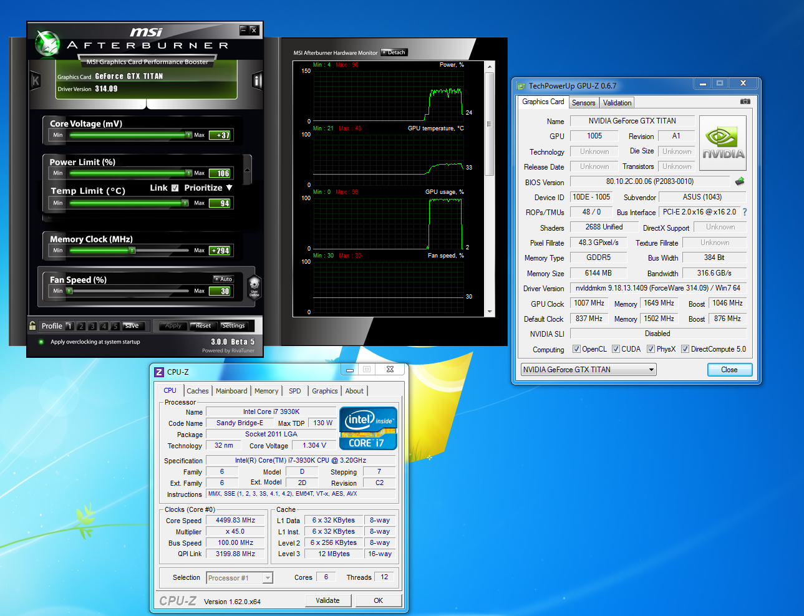Select Afterburner profile slot 1
The image size is (804, 616).
click(x=69, y=325)
